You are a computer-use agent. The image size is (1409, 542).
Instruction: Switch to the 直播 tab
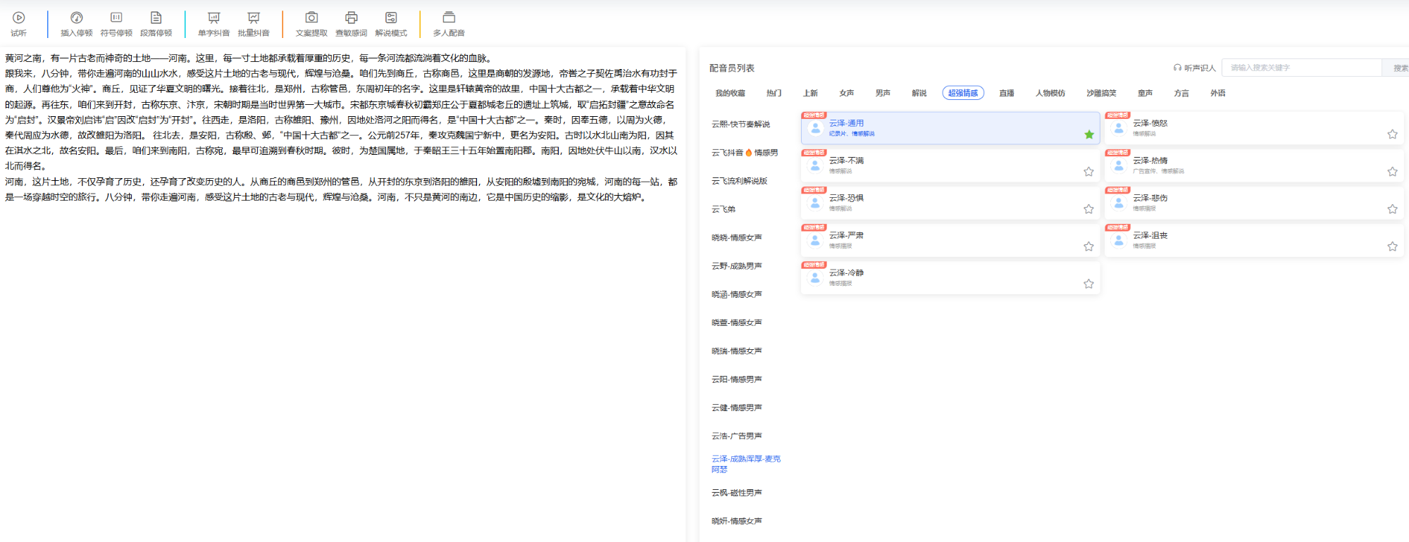[1007, 93]
